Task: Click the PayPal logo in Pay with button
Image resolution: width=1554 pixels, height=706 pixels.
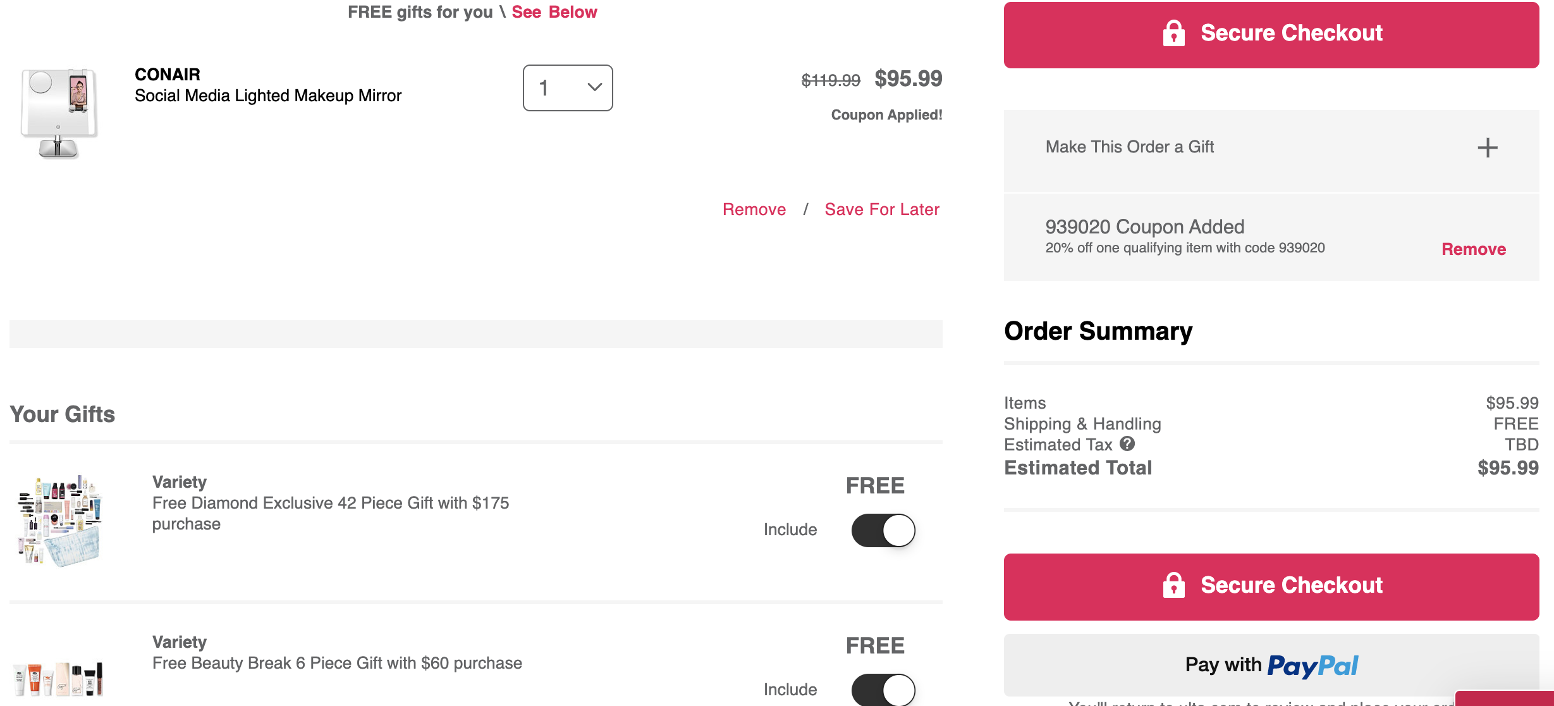Action: (1312, 666)
